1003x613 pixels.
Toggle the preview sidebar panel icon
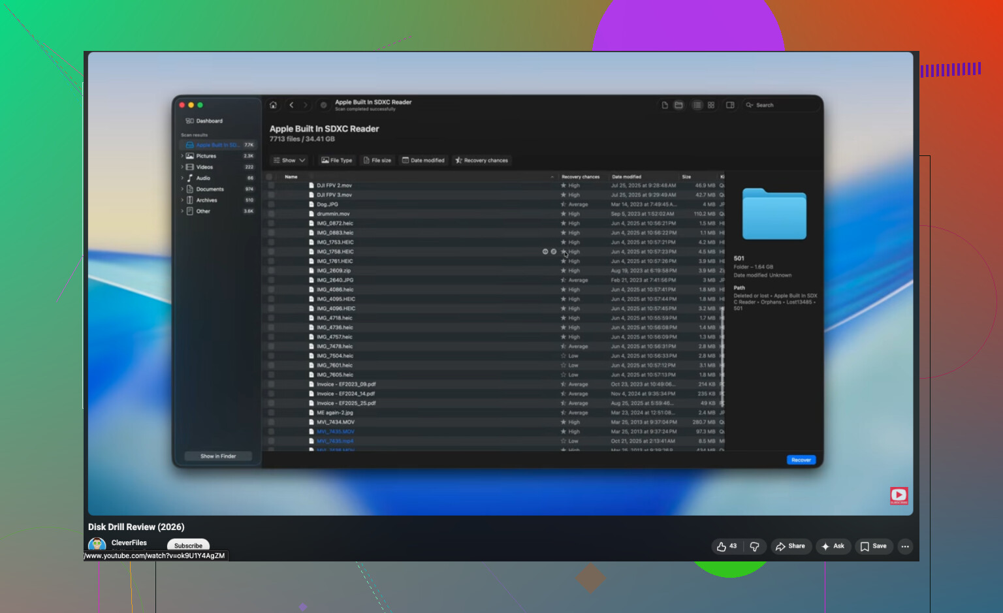point(730,105)
